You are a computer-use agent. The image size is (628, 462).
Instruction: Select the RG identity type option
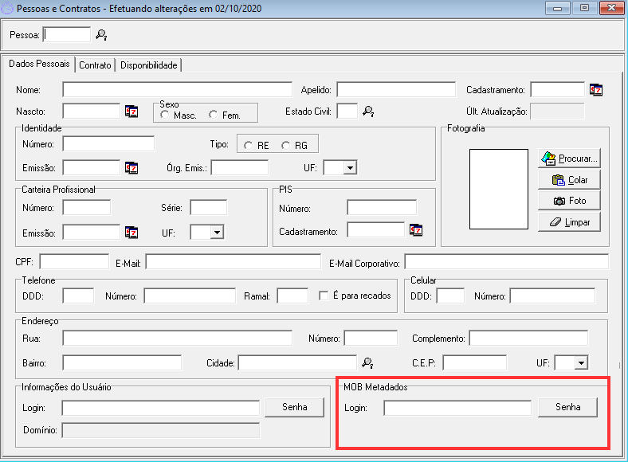(x=286, y=146)
